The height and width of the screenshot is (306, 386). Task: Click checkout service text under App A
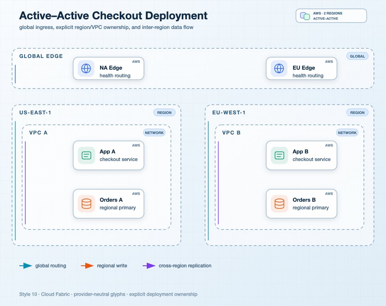119,159
